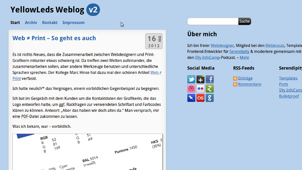Open the blue Goodreads 'g' icon

[x=210, y=98]
